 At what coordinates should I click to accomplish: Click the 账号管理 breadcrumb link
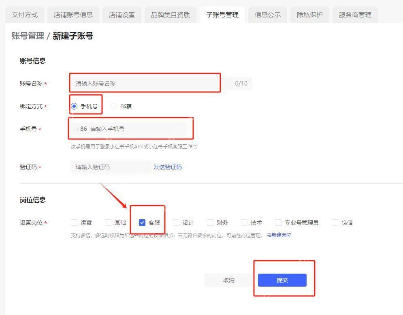click(x=28, y=36)
